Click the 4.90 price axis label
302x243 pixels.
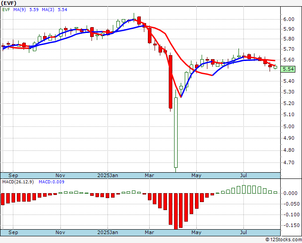[x=289, y=138]
